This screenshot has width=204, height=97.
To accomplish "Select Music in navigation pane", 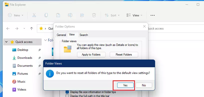I will coord(21,82).
